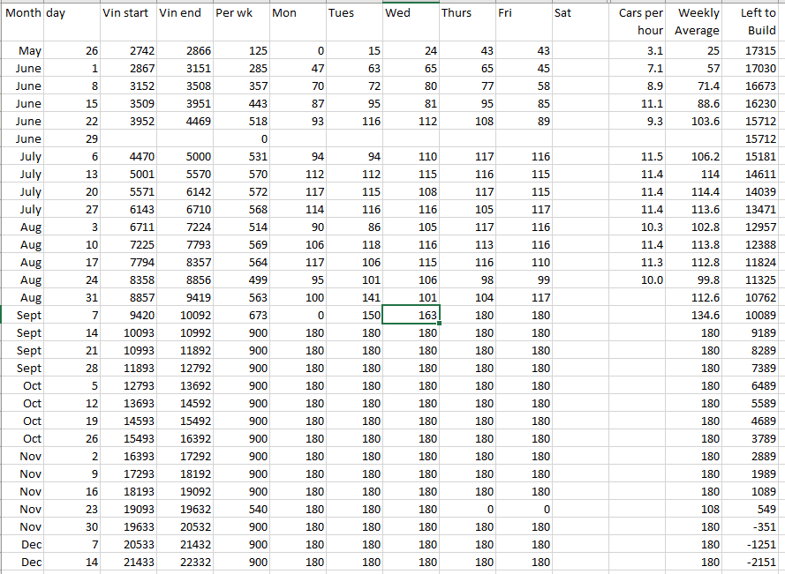
Task: Select the "Vin start" column header cell
Action: [128, 14]
